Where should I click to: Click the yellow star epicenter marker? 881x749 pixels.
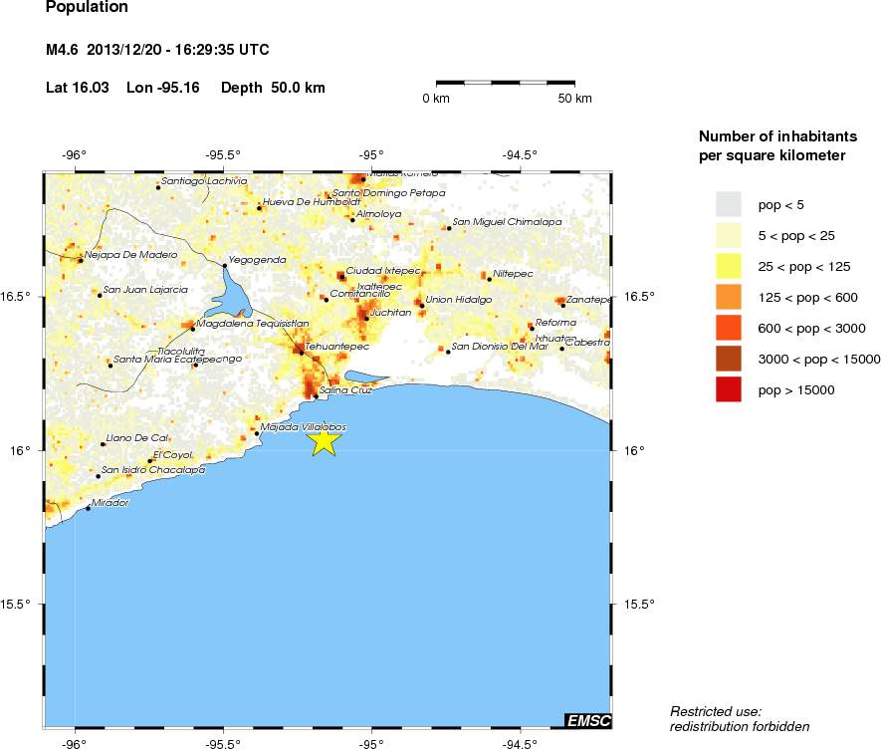(x=324, y=439)
